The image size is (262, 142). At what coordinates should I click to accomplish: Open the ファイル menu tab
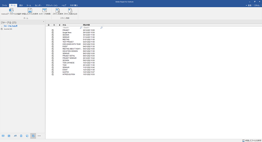(4, 5)
